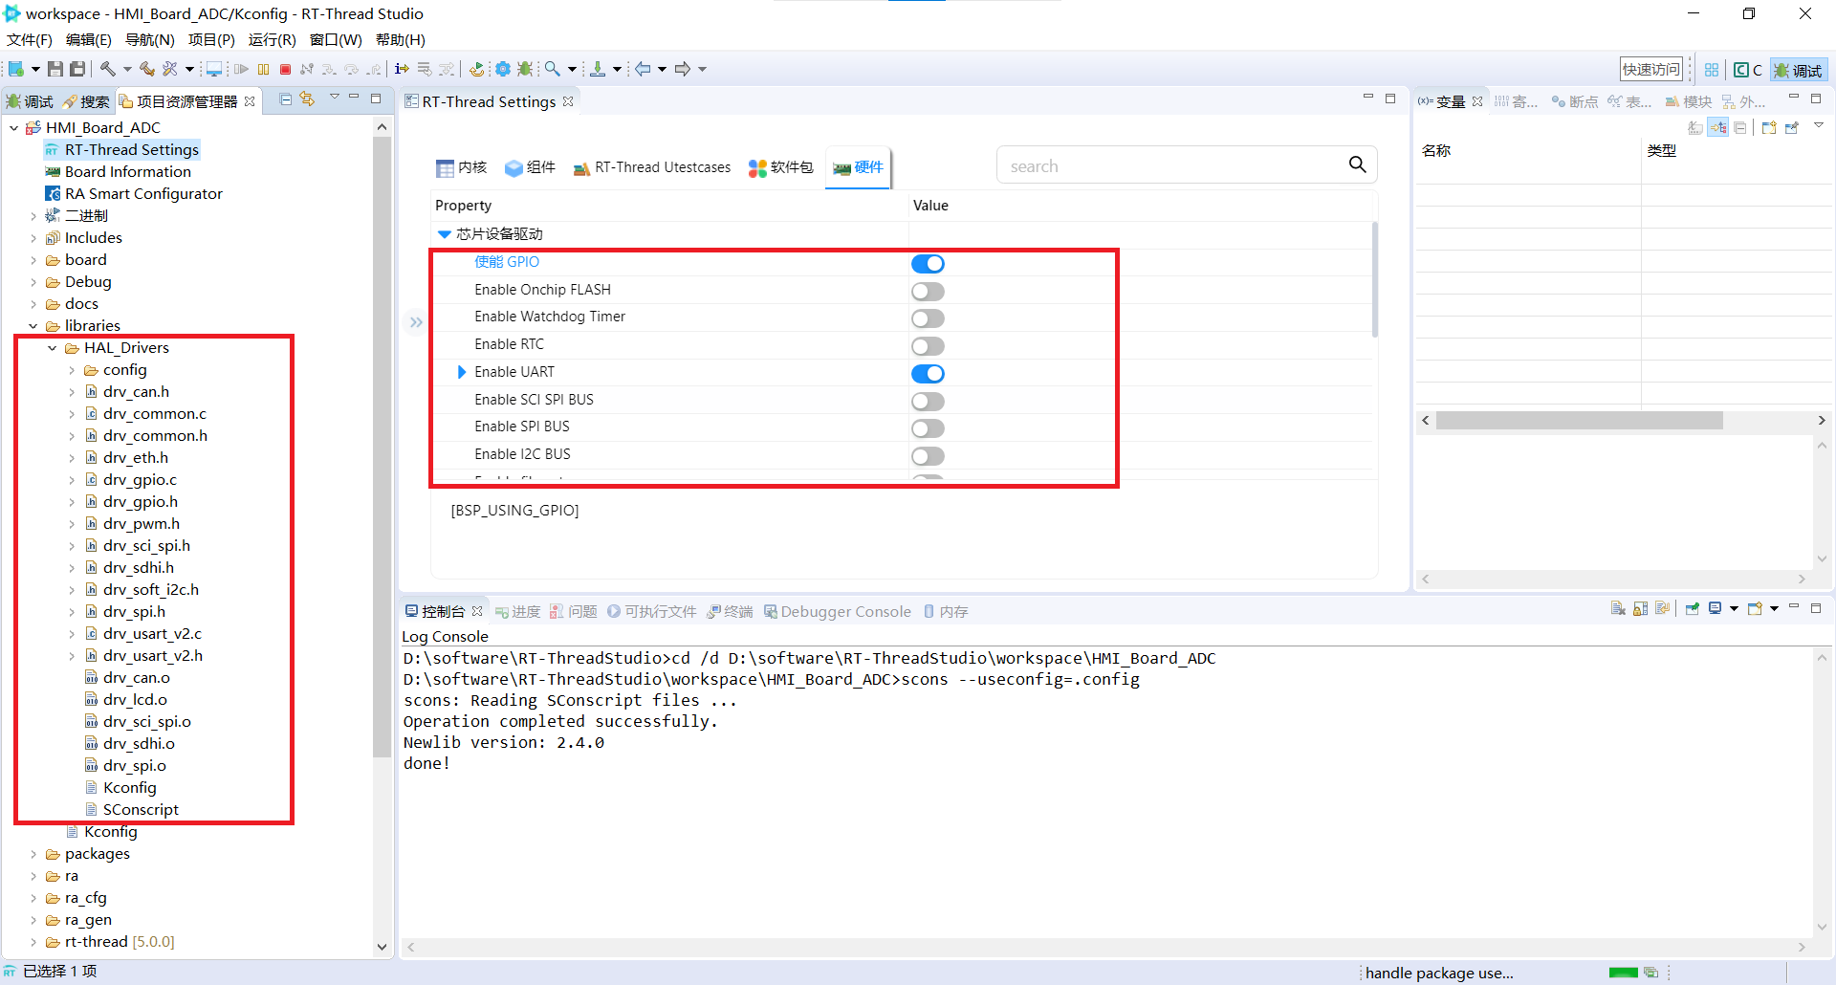Expand the board folder
1836x985 pixels.
pos(33,260)
